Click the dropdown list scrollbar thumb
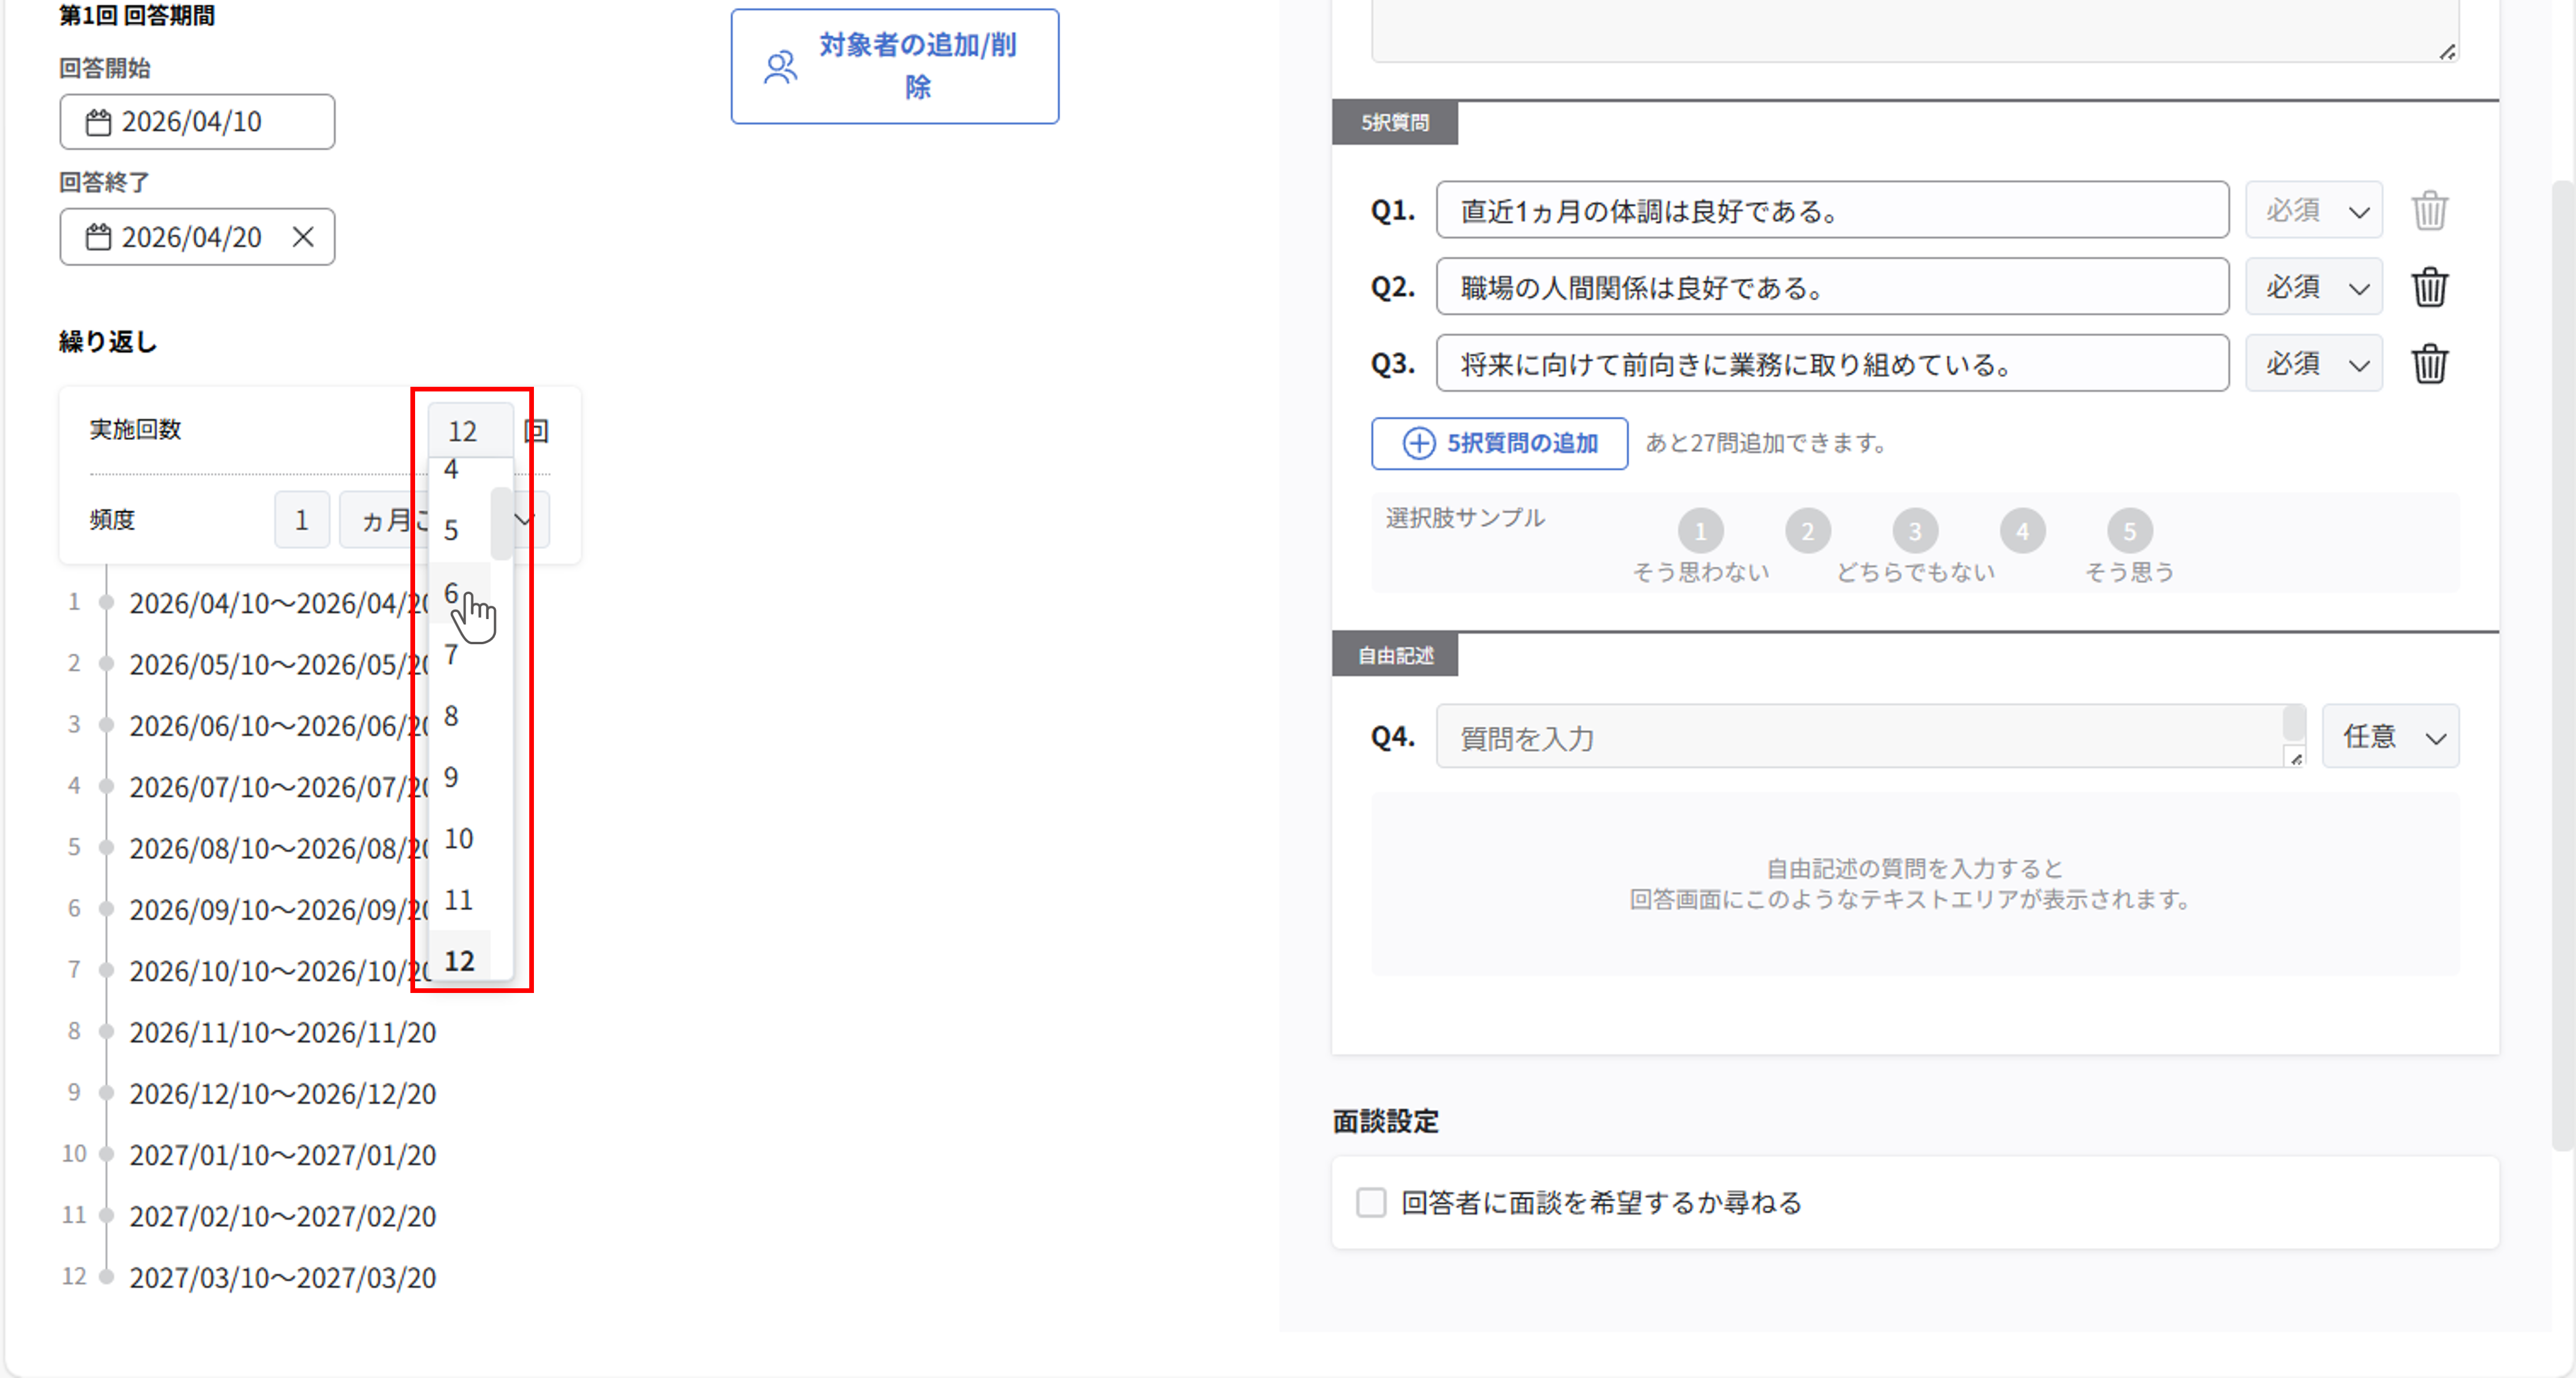Image resolution: width=2576 pixels, height=1378 pixels. coord(501,524)
